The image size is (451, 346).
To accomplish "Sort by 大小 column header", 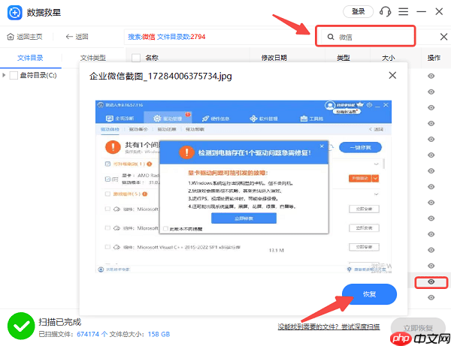I will coord(389,58).
